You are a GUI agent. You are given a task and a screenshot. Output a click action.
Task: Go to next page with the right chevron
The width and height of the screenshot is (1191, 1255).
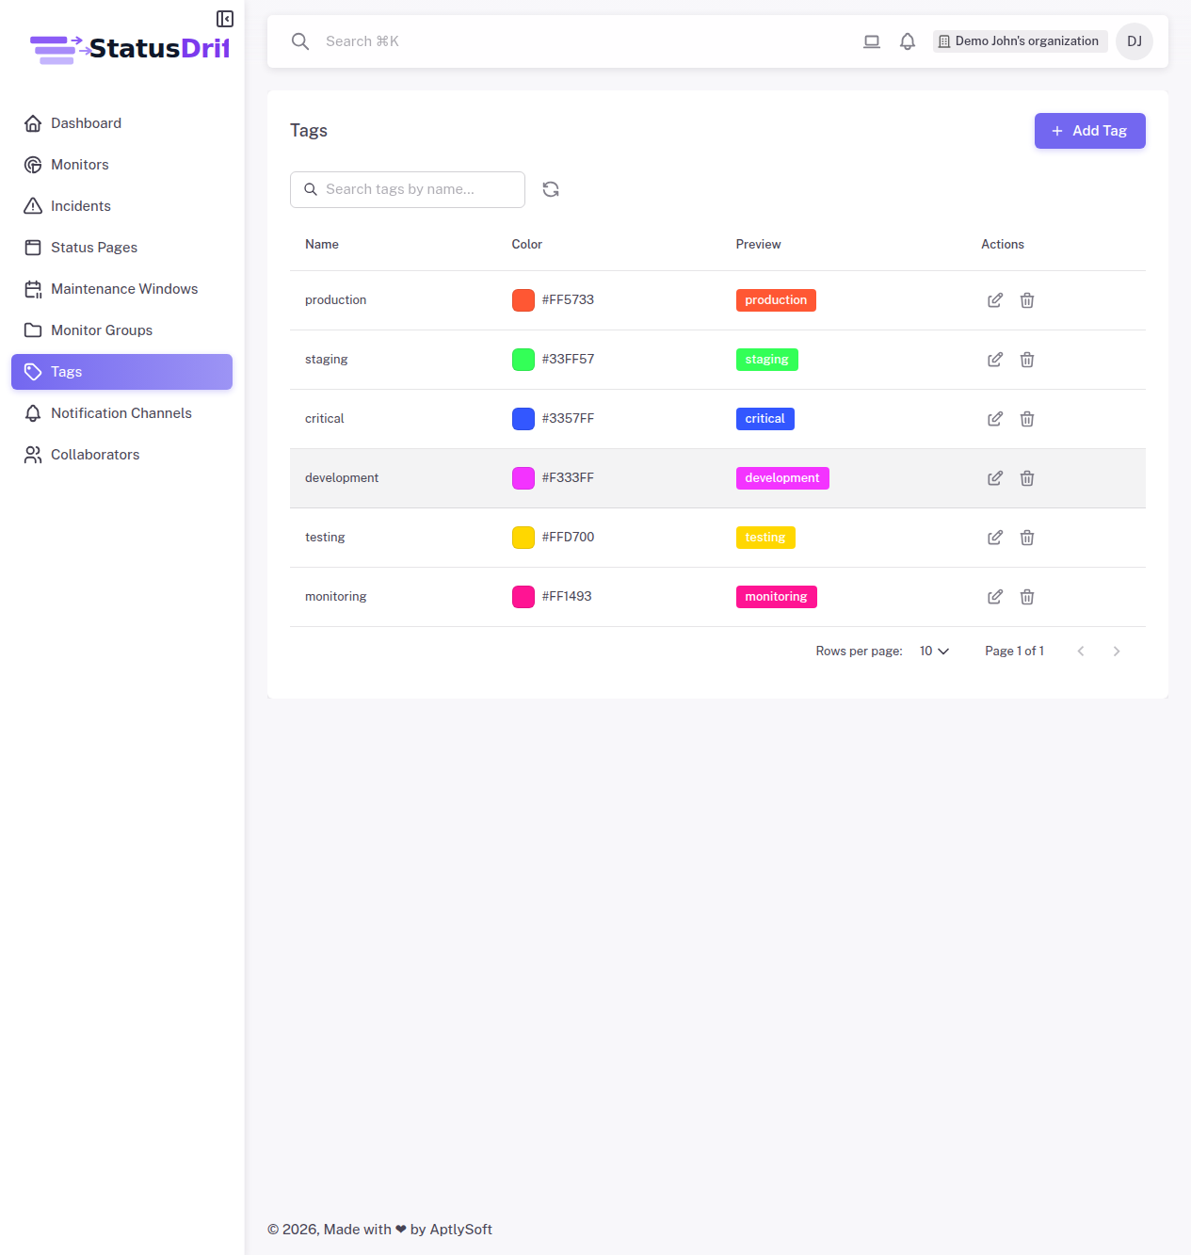tap(1117, 651)
